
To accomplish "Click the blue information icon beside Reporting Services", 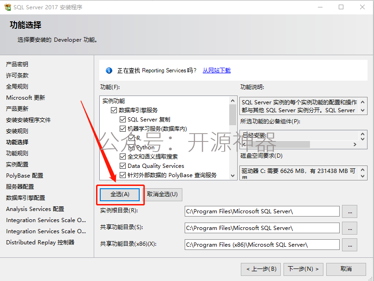I will tap(109, 70).
